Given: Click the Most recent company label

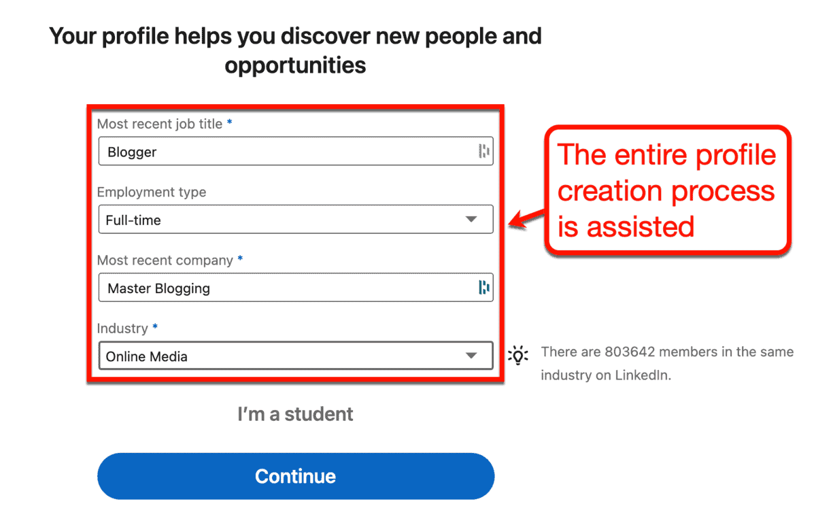Looking at the screenshot, I should [165, 260].
